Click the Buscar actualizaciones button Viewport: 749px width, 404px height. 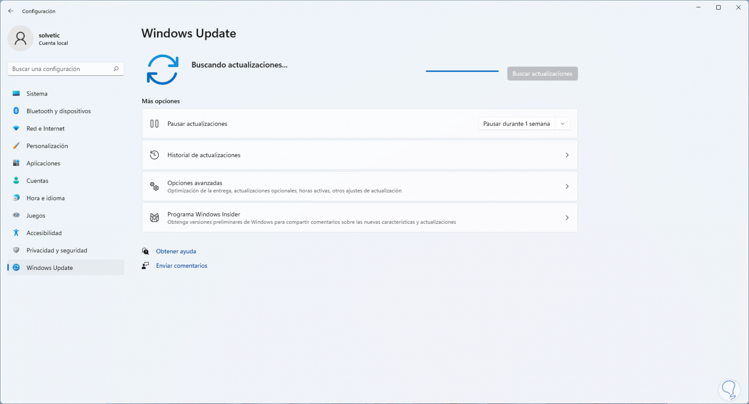pos(542,74)
